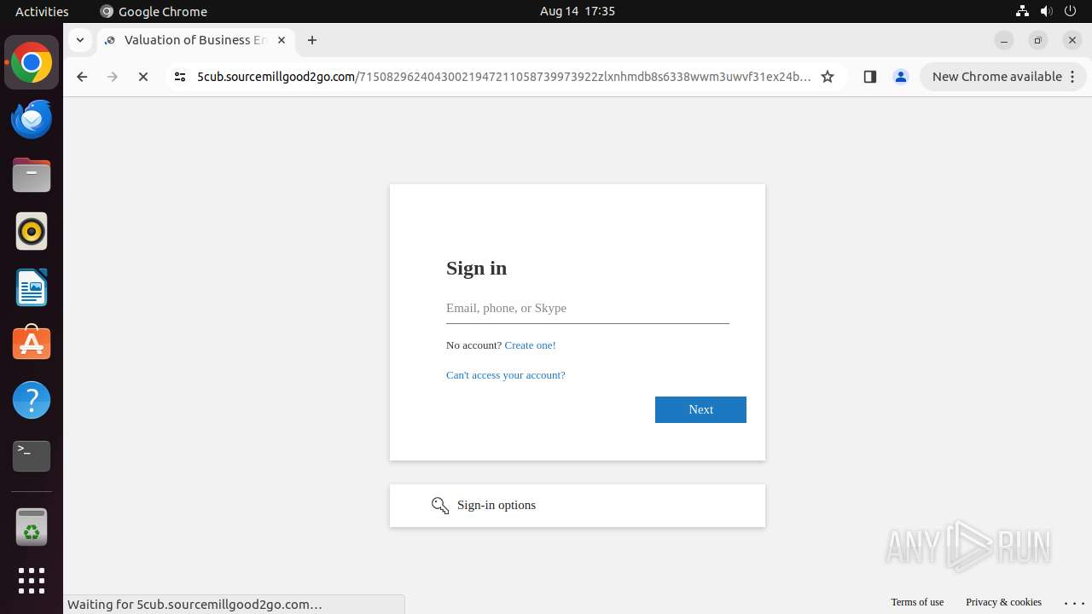Open the Google Chrome app menu

pyautogui.click(x=154, y=11)
